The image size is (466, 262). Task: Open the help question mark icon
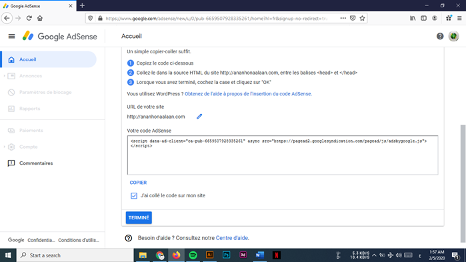pos(440,36)
